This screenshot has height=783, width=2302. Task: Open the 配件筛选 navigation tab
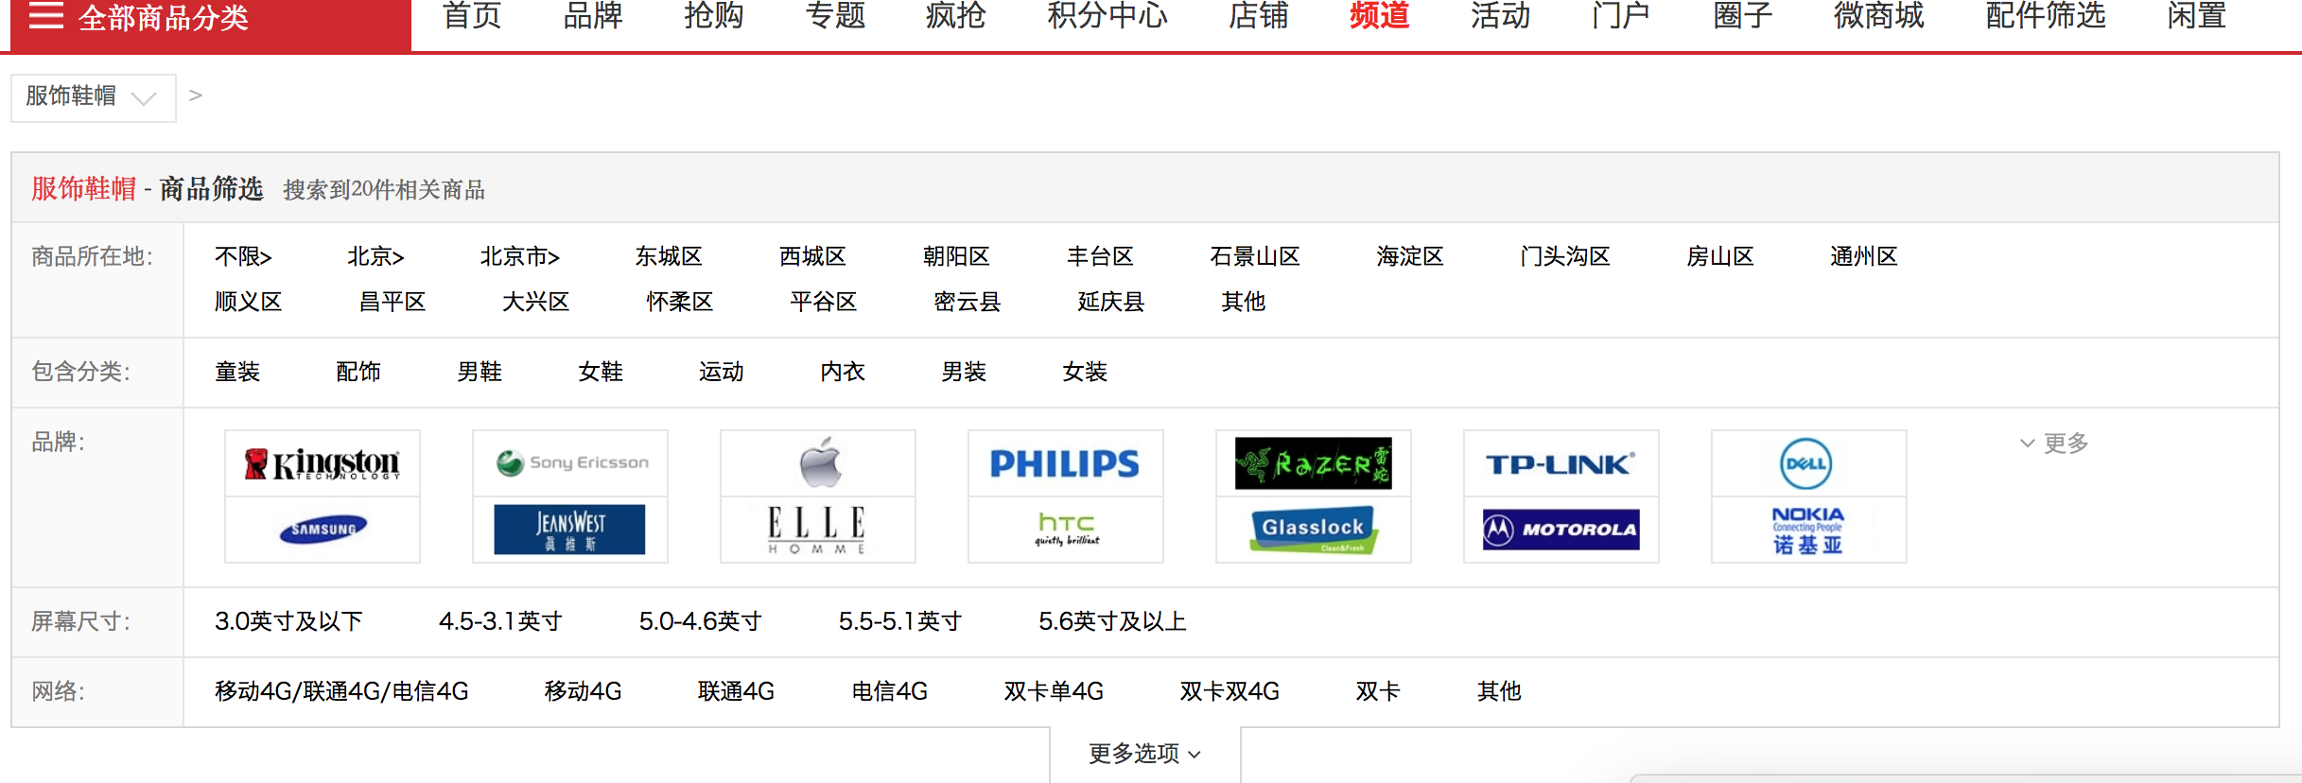pyautogui.click(x=2046, y=16)
